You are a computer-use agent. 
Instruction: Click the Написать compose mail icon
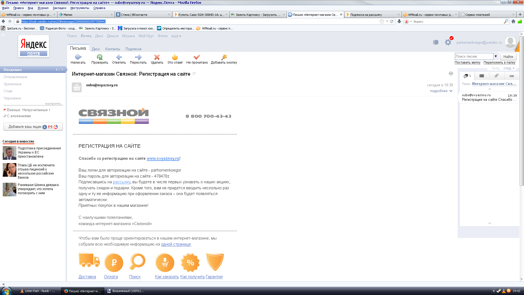(x=78, y=57)
